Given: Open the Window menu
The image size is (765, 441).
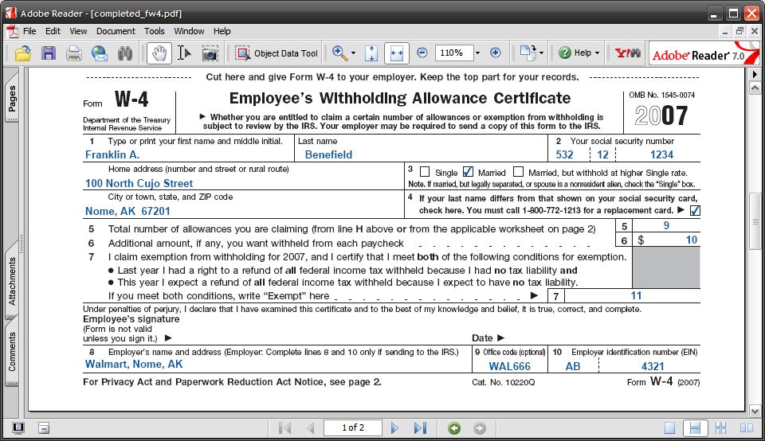Looking at the screenshot, I should (190, 31).
